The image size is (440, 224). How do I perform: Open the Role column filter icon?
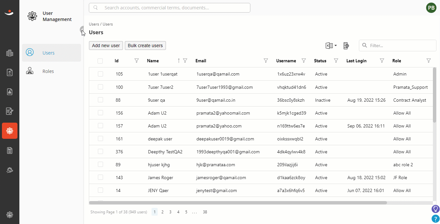(429, 61)
